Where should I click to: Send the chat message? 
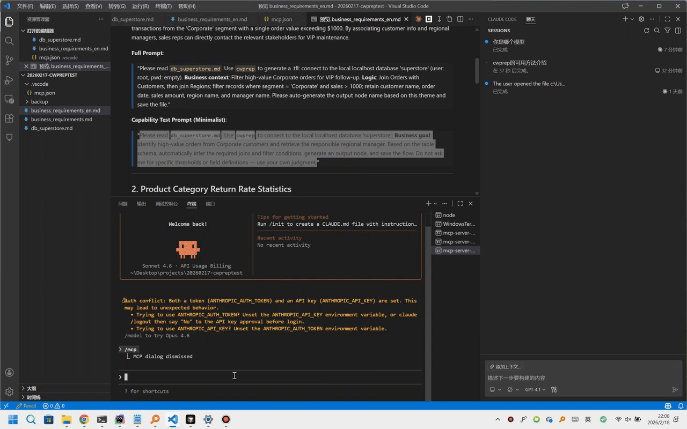675,390
